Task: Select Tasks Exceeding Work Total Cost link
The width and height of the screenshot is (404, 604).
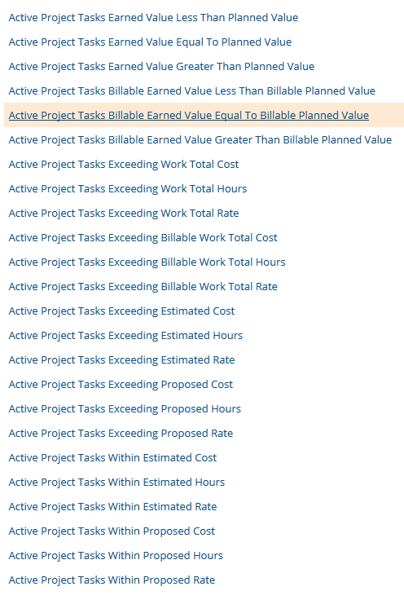Action: pos(124,165)
